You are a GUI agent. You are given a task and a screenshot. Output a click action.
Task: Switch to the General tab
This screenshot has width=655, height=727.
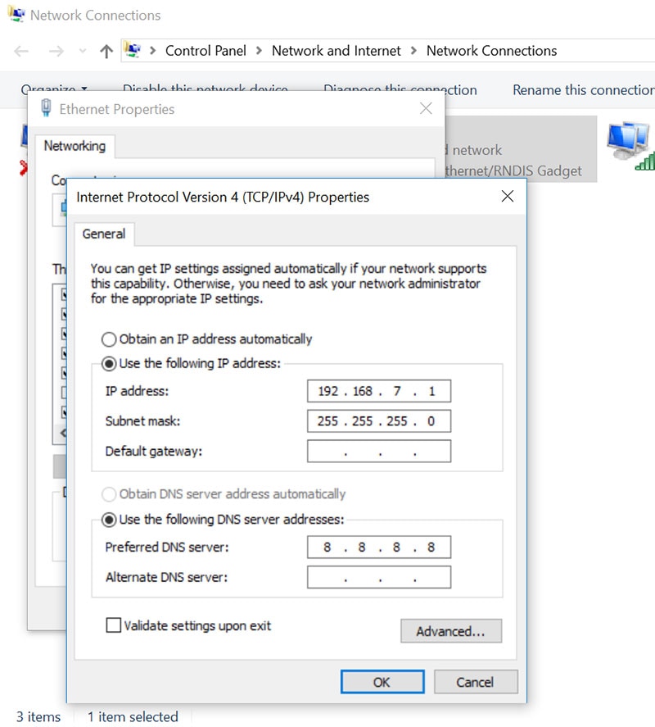click(x=104, y=234)
